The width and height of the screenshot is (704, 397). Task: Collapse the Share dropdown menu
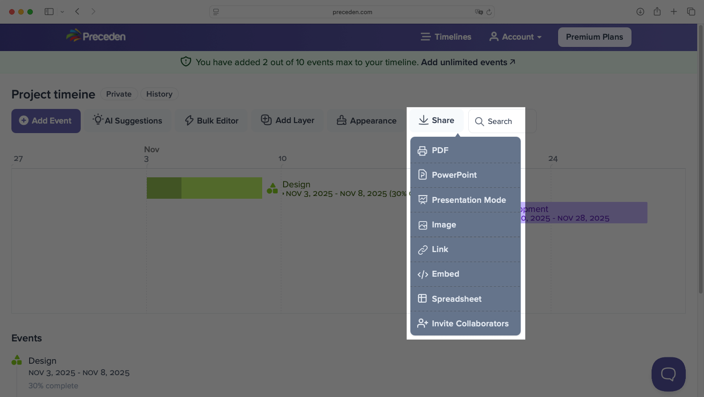(x=436, y=120)
